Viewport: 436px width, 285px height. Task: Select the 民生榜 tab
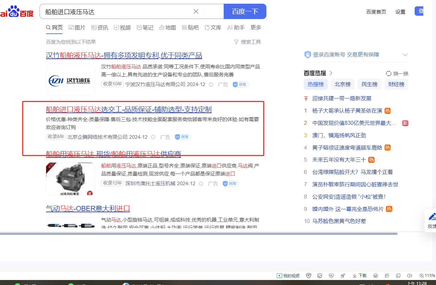(x=370, y=84)
